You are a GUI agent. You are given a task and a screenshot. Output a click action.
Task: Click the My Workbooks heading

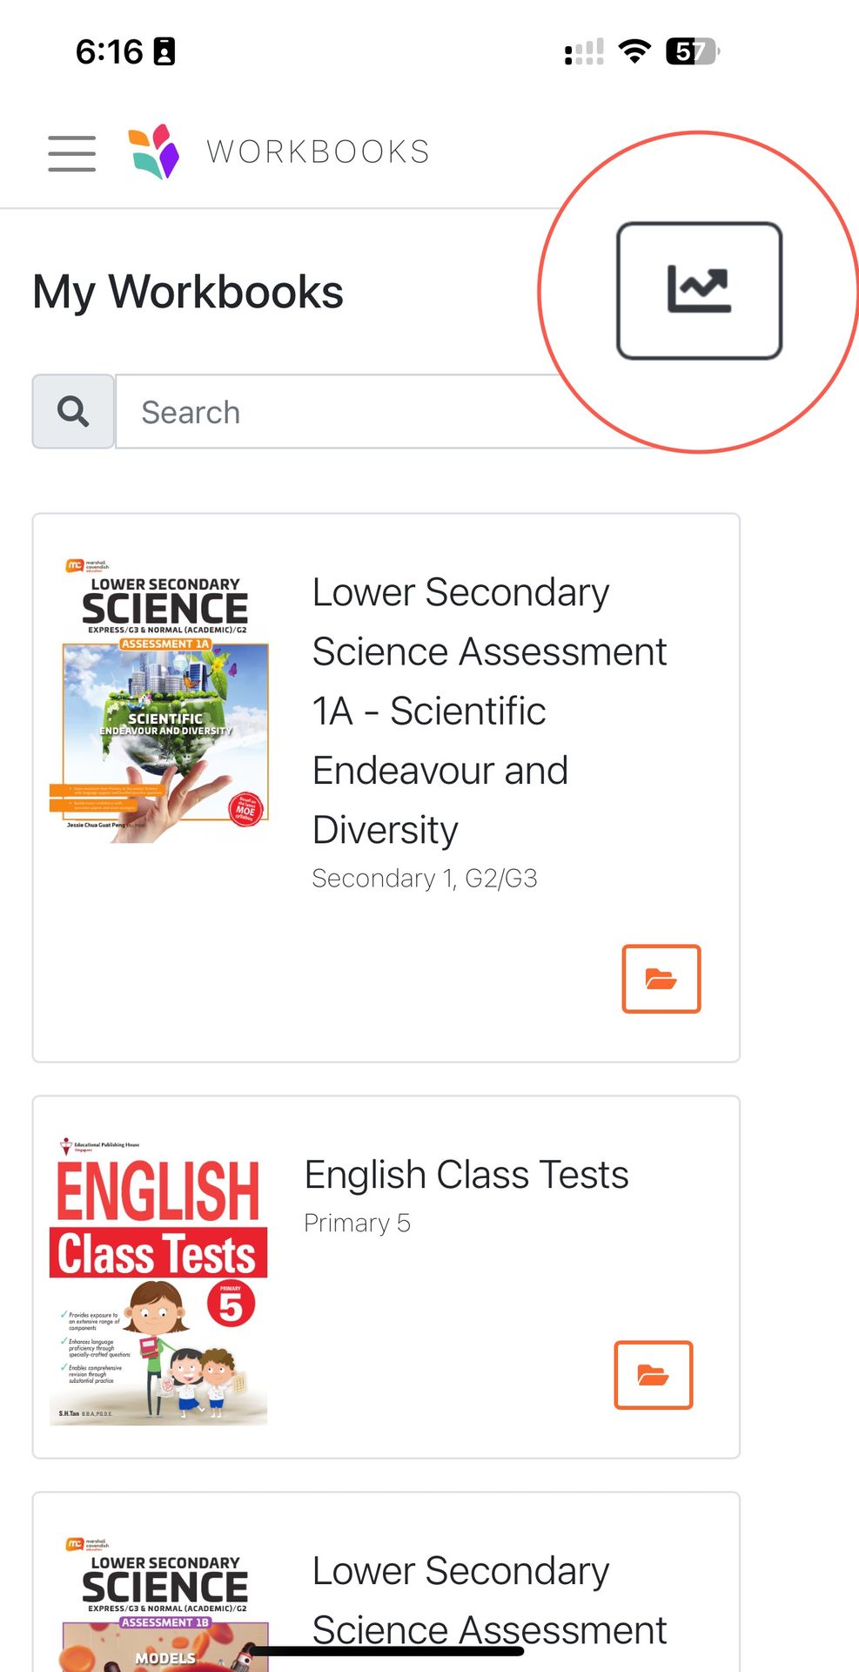click(188, 292)
